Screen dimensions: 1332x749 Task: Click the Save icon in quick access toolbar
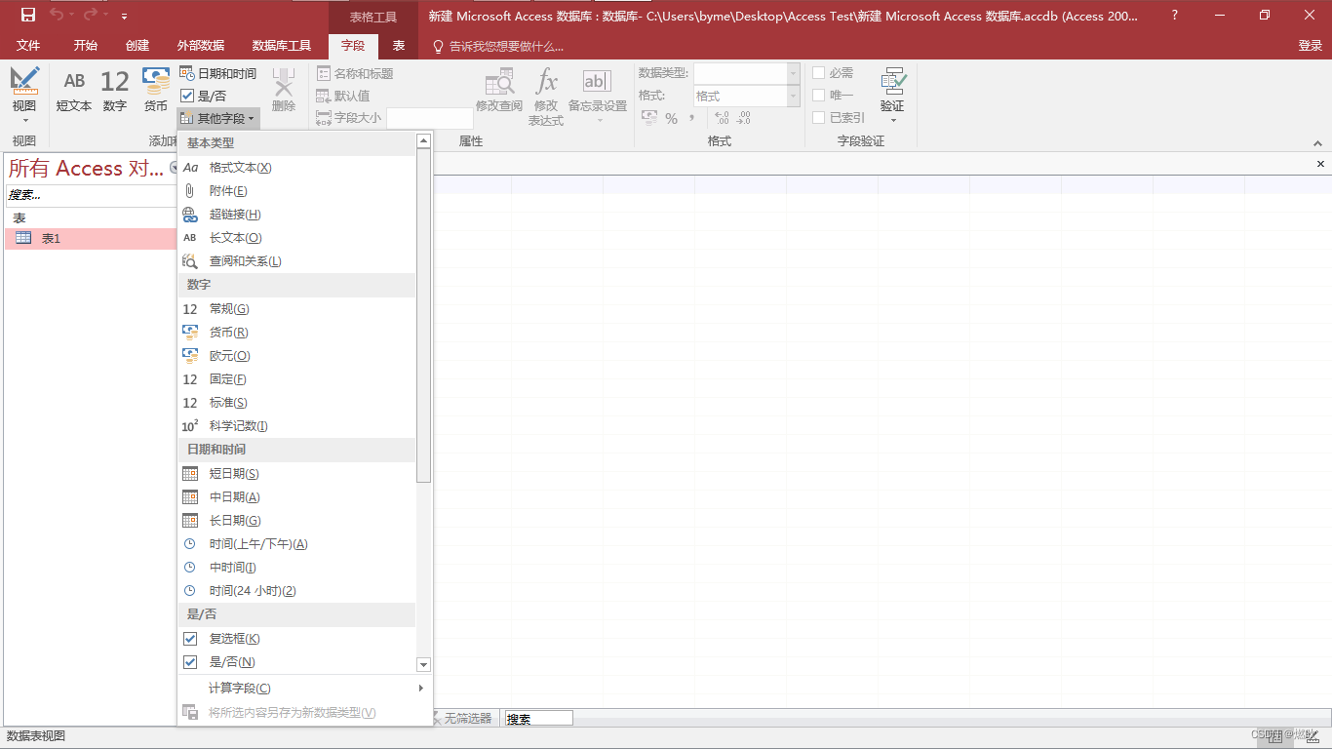27,15
